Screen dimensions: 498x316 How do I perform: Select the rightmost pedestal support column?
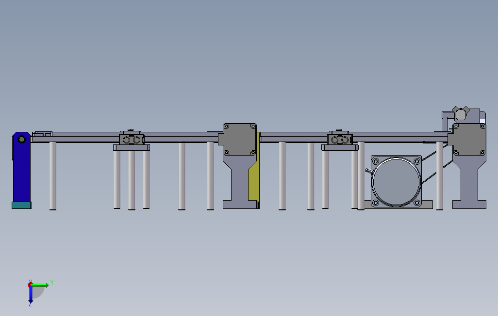pyautogui.click(x=469, y=182)
